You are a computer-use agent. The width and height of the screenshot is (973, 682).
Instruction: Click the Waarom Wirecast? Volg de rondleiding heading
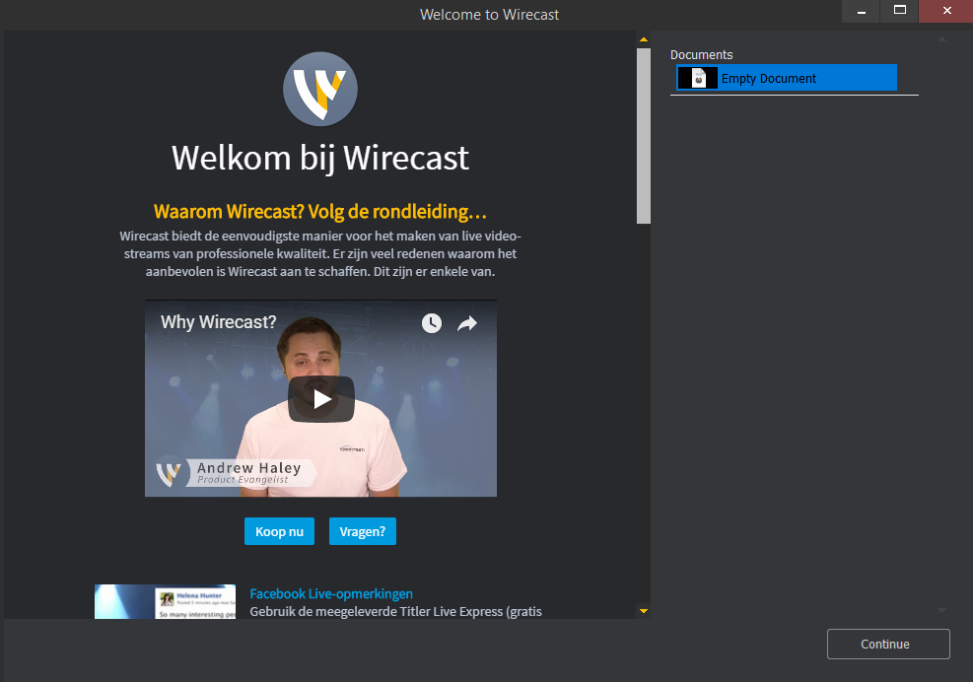coord(320,212)
